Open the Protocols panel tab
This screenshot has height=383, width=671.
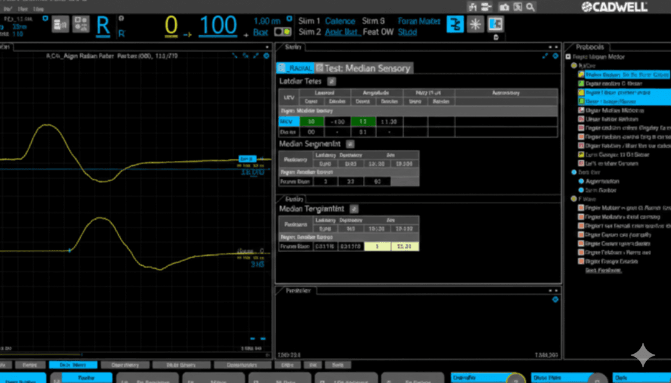coord(590,47)
